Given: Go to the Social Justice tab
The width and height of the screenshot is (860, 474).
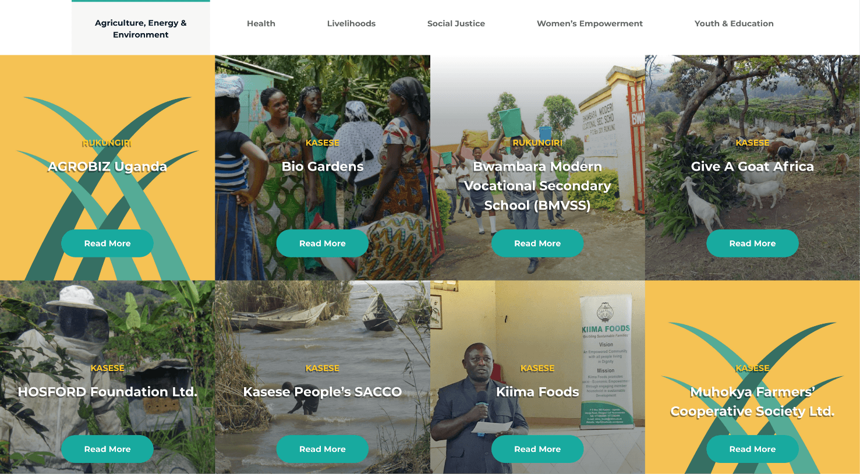Looking at the screenshot, I should coord(456,23).
